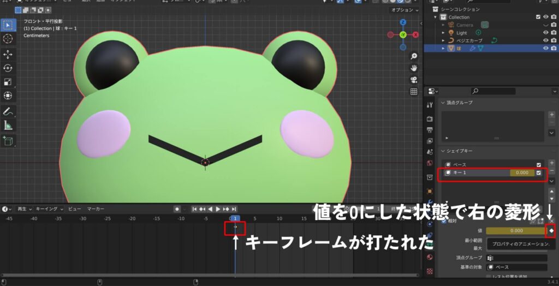
Task: Click the 値 slider showing 0.000
Action: click(x=516, y=231)
